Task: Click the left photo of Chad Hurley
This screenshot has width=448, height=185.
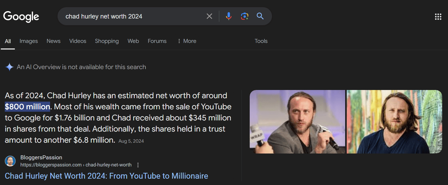Action: 297,121
